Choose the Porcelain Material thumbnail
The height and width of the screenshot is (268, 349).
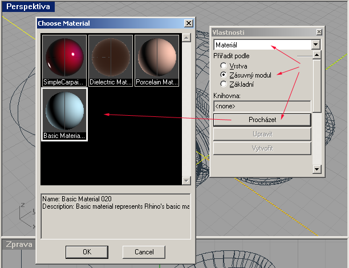pos(156,60)
